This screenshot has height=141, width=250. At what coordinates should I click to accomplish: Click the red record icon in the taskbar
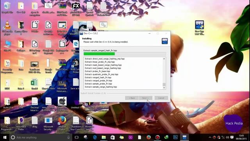coord(157,137)
